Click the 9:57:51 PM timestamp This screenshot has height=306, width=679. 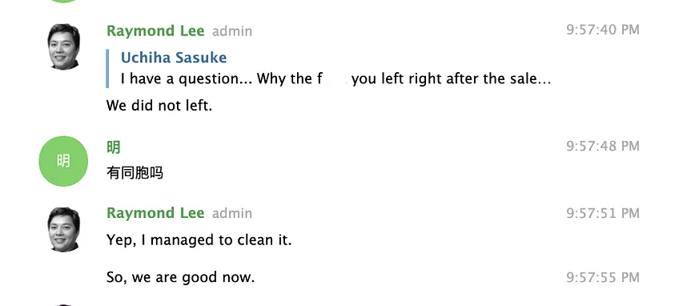click(603, 213)
